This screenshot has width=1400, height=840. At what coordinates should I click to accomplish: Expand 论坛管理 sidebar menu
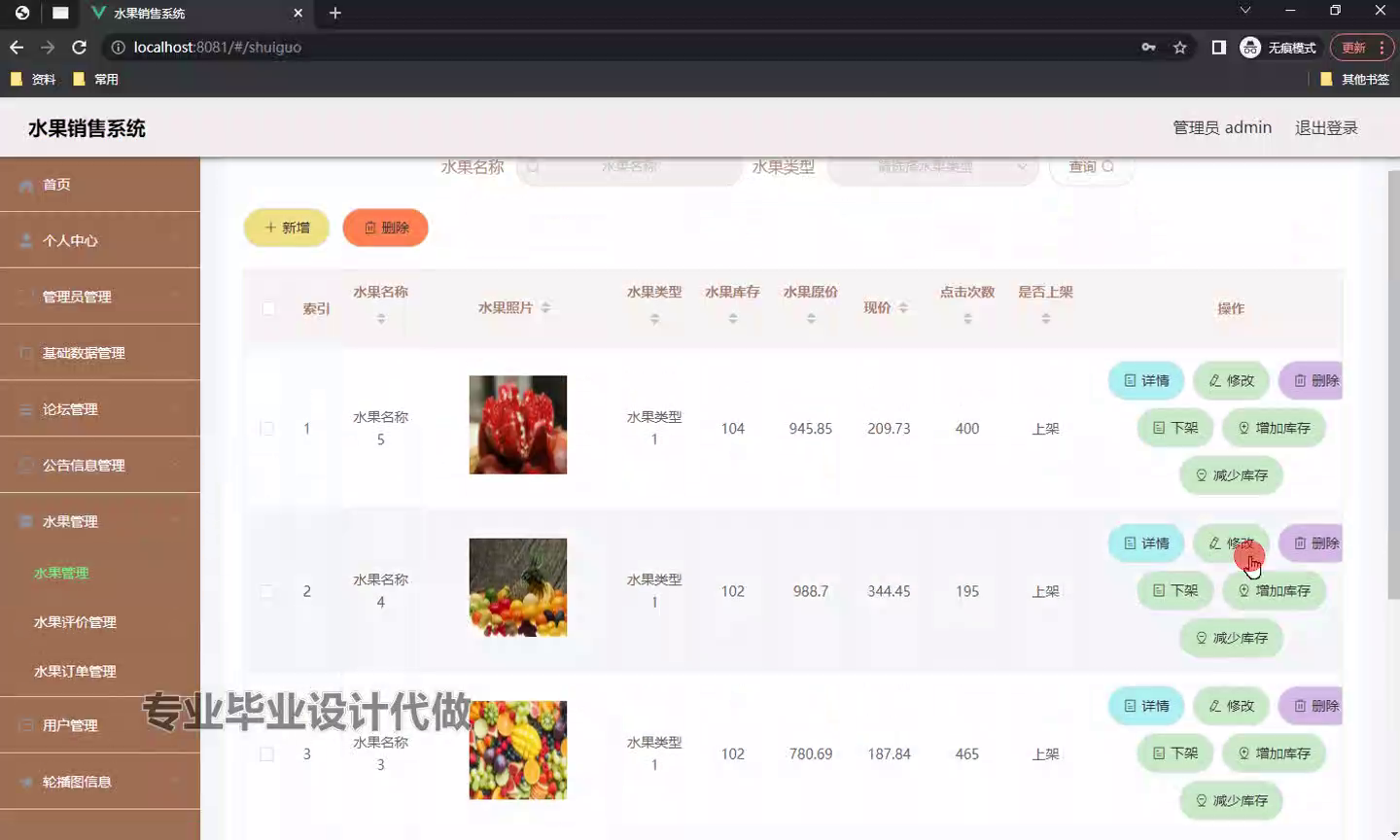pos(100,409)
